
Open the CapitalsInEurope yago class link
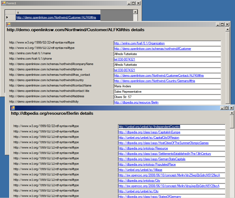[x=149, y=132]
